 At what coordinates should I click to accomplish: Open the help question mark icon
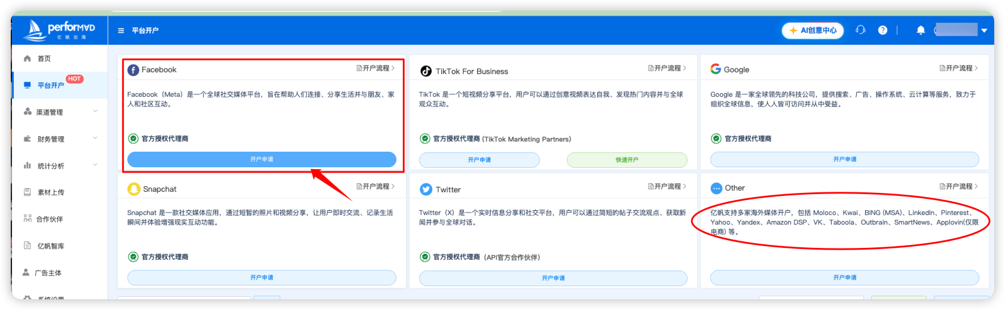(x=882, y=30)
